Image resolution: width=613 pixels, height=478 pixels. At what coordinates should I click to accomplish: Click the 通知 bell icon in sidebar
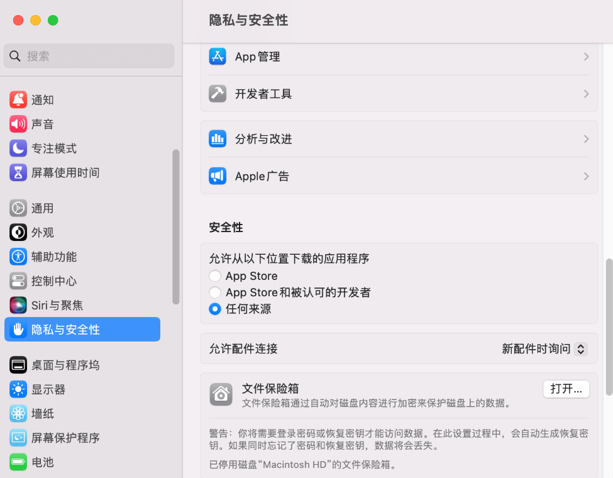[18, 99]
